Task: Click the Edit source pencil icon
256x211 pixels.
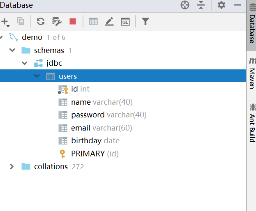Action: [x=109, y=21]
